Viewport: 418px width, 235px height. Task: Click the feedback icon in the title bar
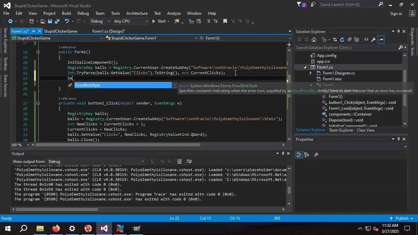[x=313, y=5]
